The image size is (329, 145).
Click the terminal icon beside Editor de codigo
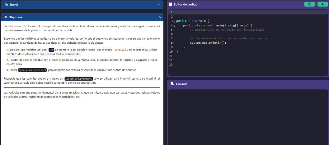[171, 4]
